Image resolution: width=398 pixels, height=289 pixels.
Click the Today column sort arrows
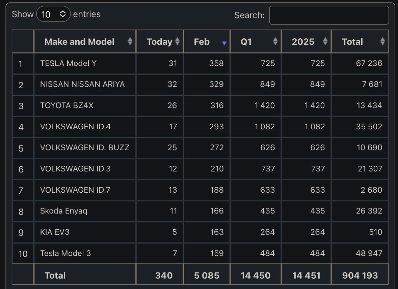(x=178, y=41)
